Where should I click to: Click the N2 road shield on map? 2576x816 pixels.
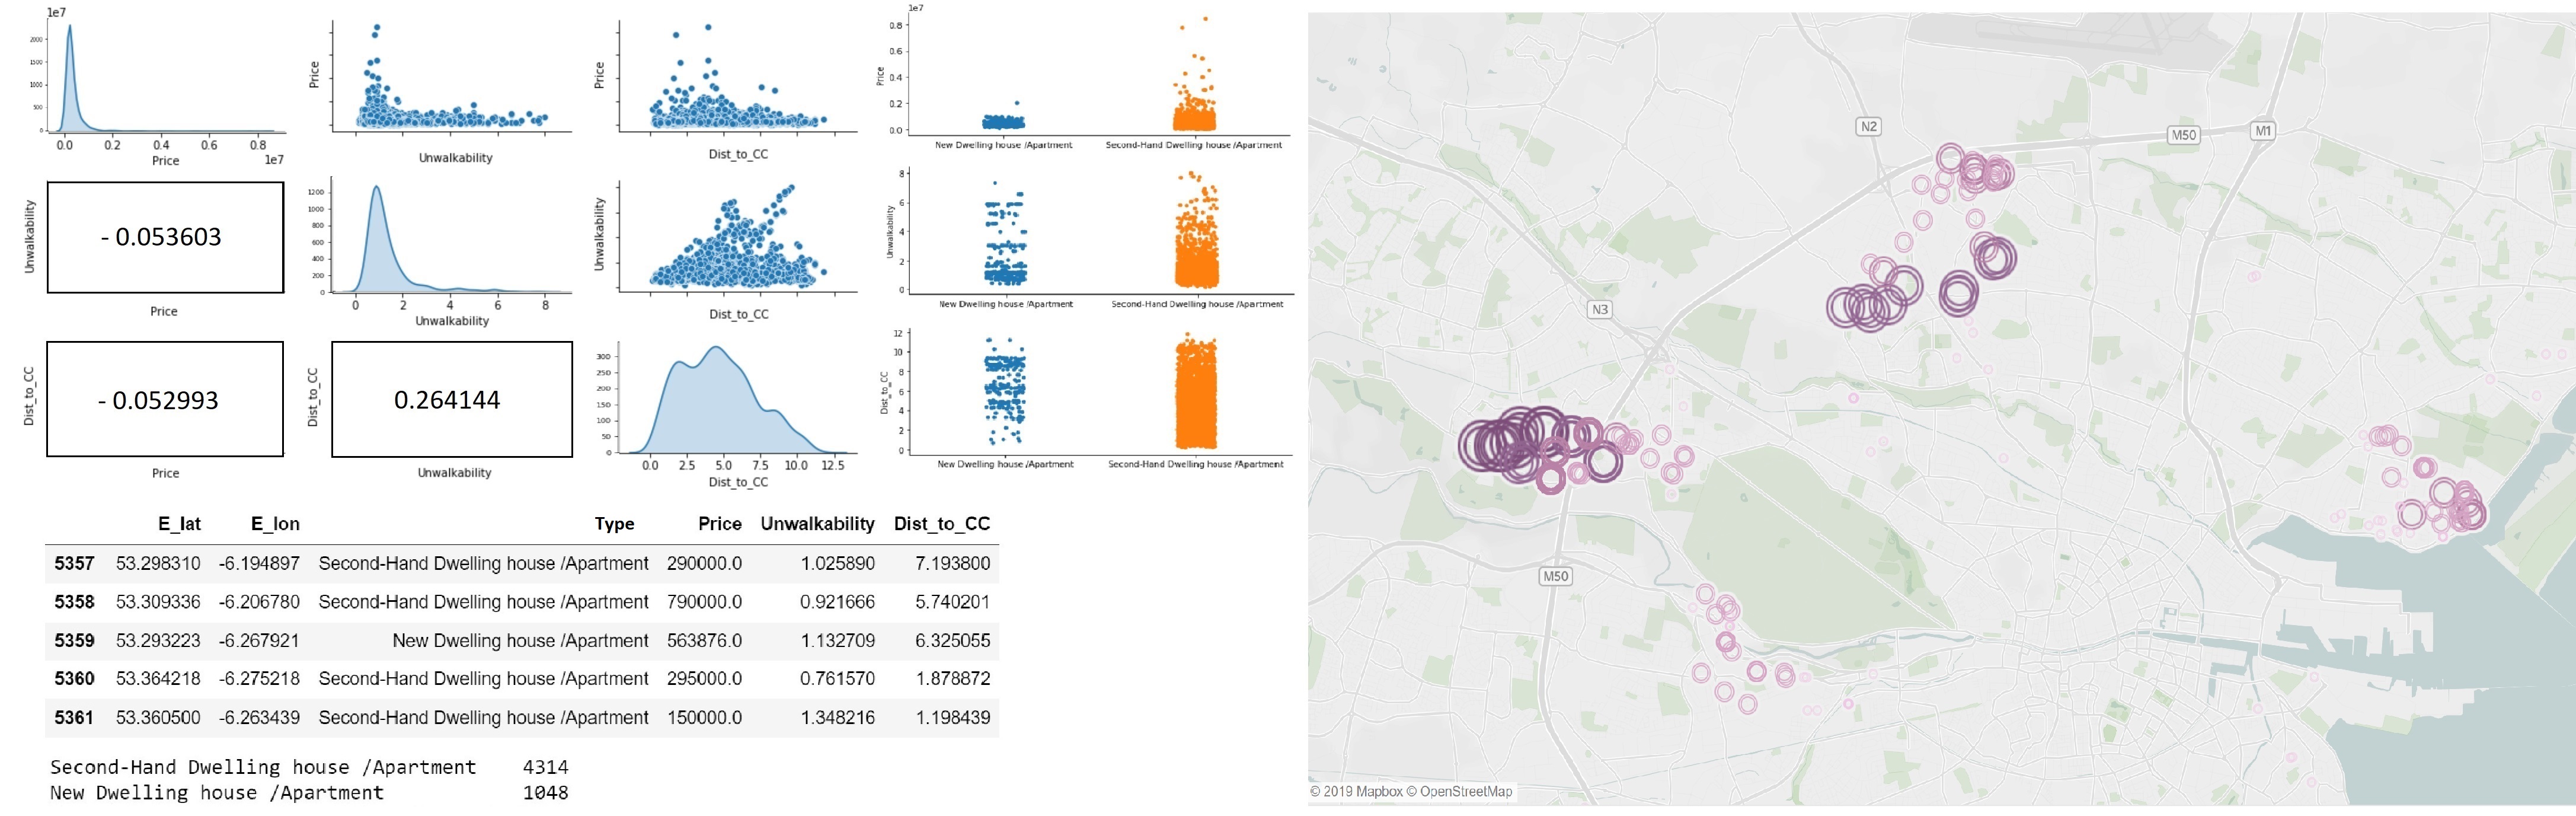pyautogui.click(x=1868, y=127)
